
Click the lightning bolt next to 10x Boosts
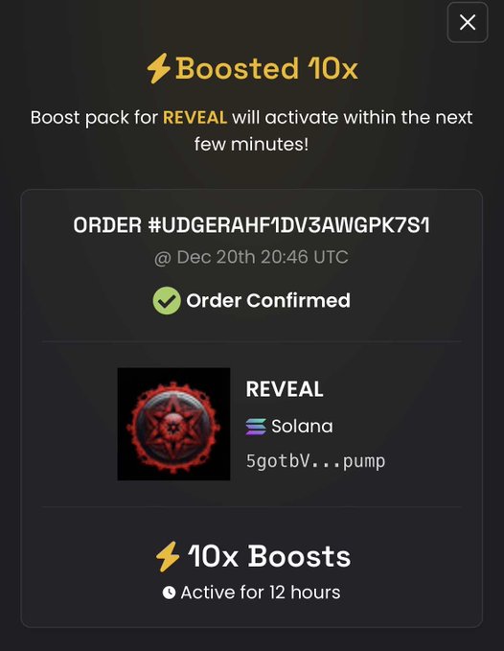pyautogui.click(x=168, y=557)
